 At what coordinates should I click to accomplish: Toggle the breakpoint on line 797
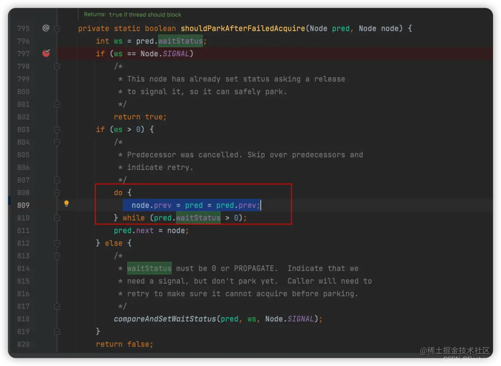[46, 53]
